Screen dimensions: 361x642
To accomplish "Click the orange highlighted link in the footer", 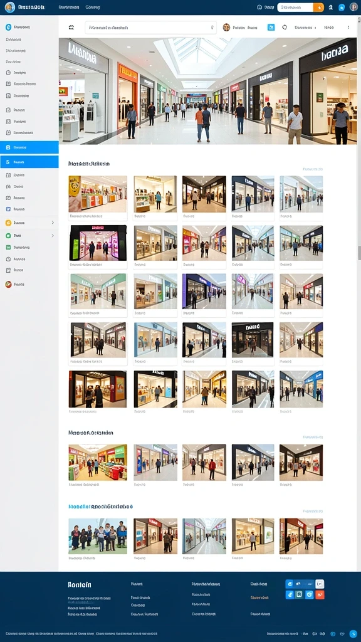I will (x=259, y=597).
